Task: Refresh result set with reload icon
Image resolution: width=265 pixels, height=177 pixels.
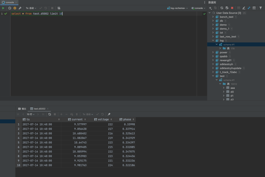Action: 50,114
